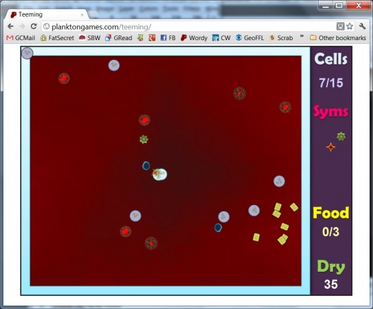Viewport: 373px width, 309px height.
Task: Open the Other bookmarks folder
Action: coord(338,38)
